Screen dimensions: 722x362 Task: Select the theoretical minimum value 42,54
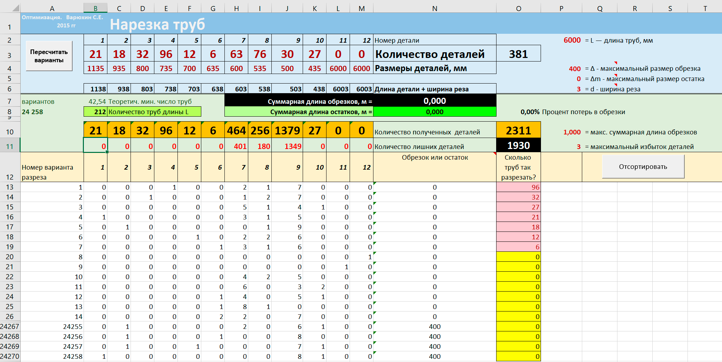click(x=97, y=101)
